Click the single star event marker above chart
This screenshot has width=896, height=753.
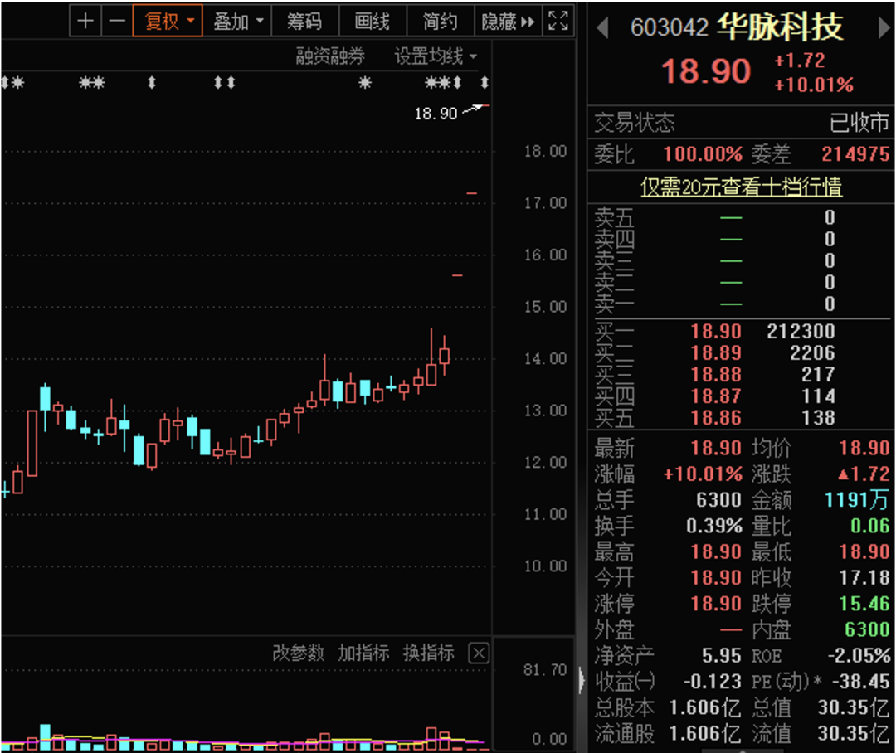pyautogui.click(x=365, y=83)
